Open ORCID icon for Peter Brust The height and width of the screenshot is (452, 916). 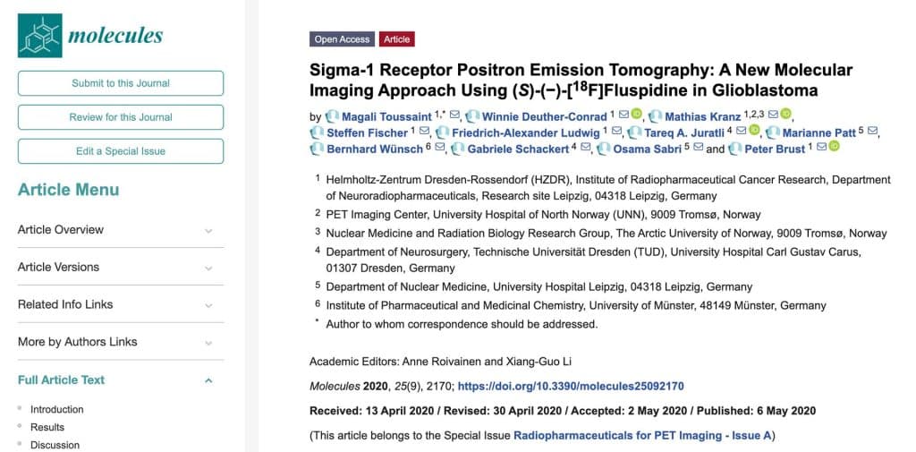click(x=835, y=147)
